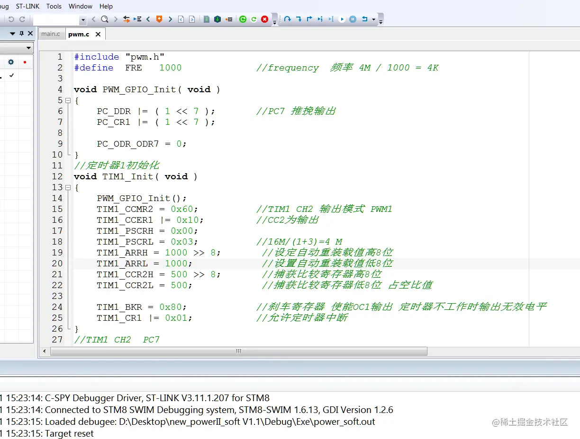Screen dimensions: 580x439
Task: Click the editor horizontal scrollbar thumb
Action: 239,351
